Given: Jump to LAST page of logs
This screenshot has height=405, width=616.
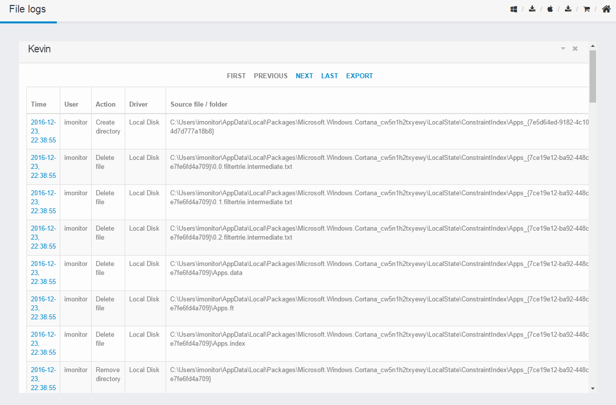Looking at the screenshot, I should pos(330,76).
